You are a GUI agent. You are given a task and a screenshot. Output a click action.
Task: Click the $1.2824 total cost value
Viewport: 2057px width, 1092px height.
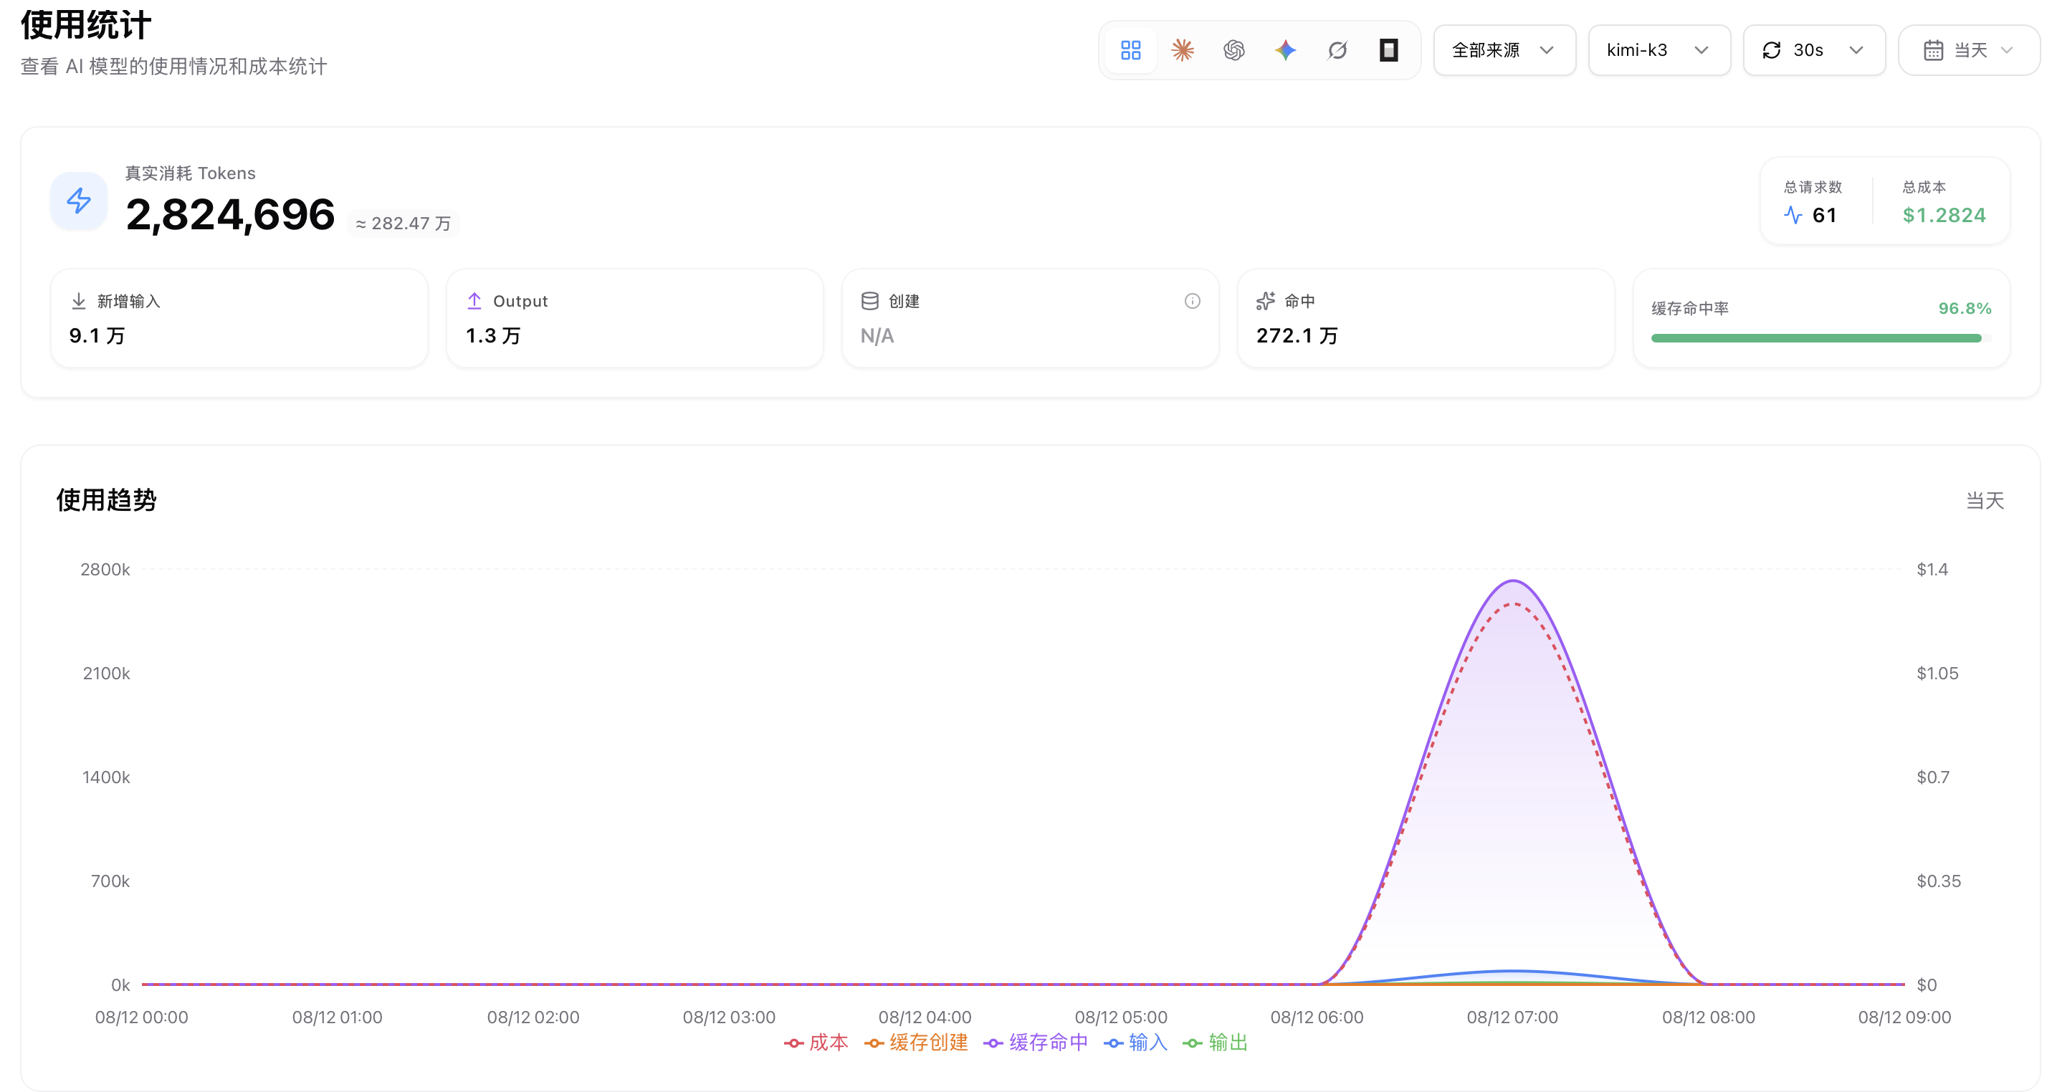click(x=1944, y=216)
